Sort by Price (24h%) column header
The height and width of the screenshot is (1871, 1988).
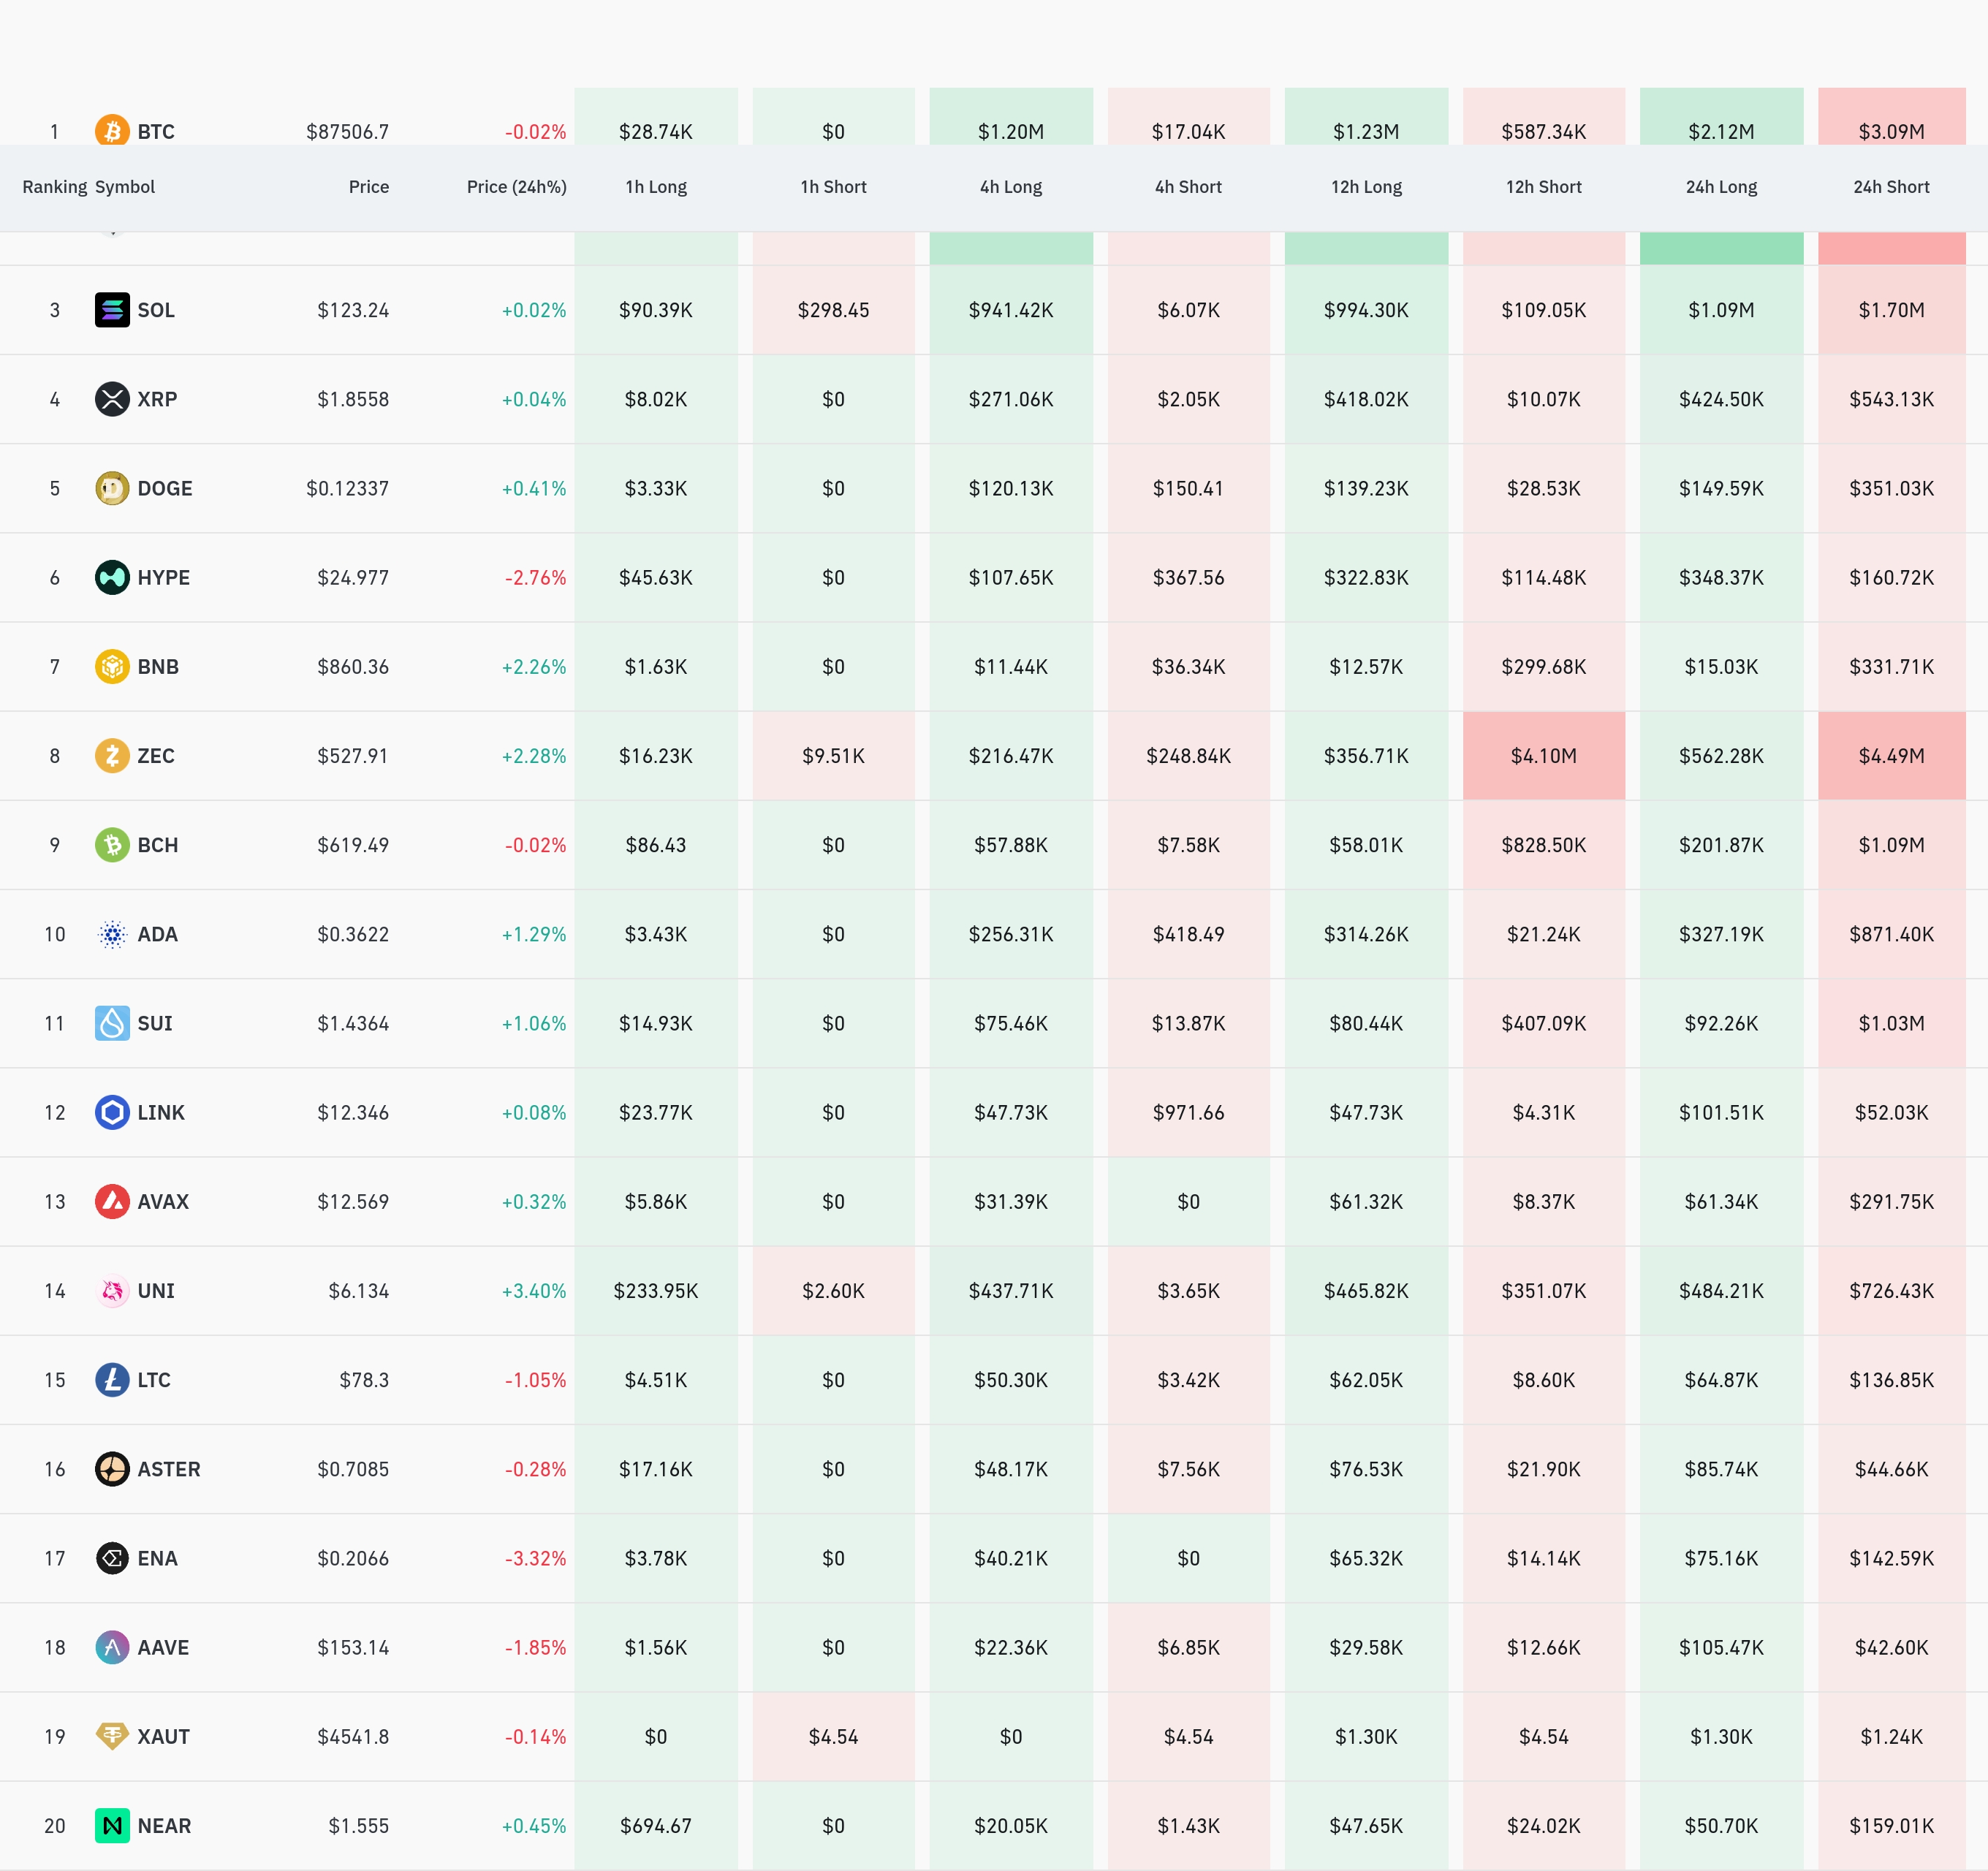click(516, 187)
